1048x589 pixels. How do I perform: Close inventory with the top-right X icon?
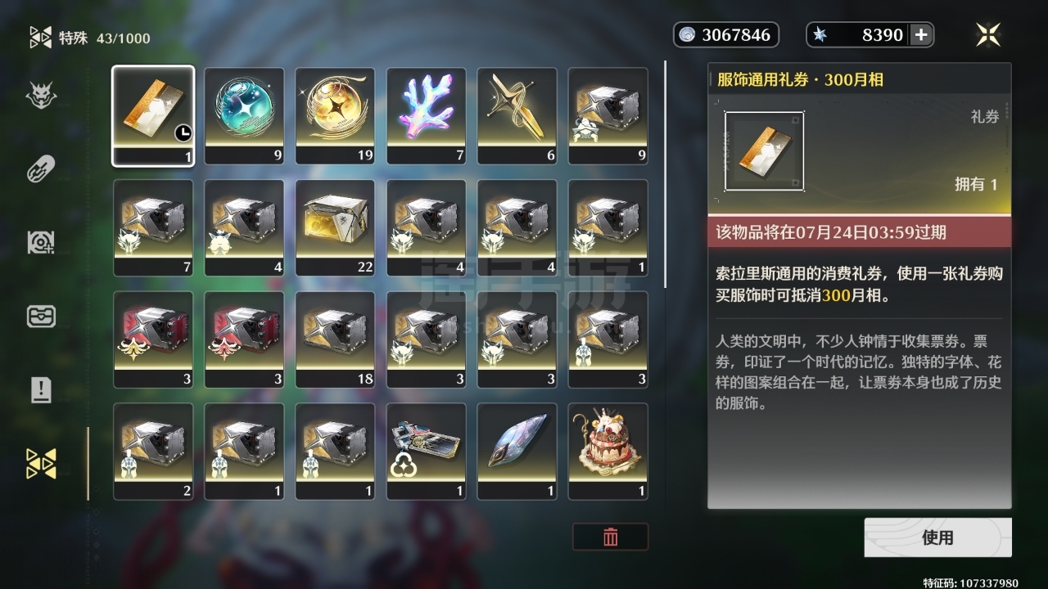(988, 34)
